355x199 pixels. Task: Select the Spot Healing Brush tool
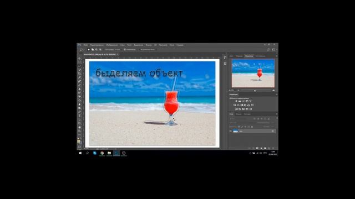point(79,81)
